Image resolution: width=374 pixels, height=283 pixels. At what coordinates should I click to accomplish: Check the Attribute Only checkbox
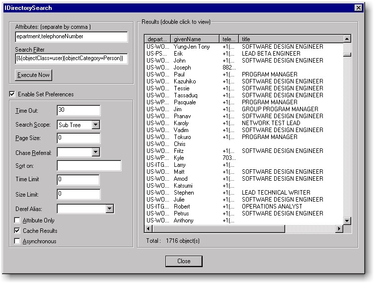[17, 220]
